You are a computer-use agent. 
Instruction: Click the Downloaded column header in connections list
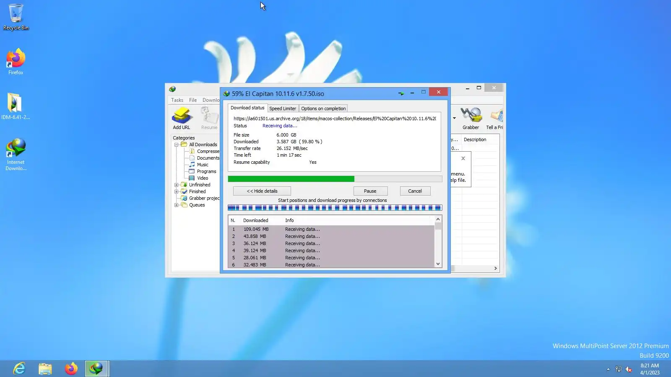[262, 220]
